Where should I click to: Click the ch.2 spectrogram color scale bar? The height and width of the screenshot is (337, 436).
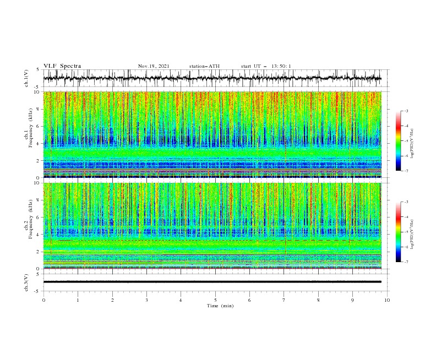coord(399,232)
